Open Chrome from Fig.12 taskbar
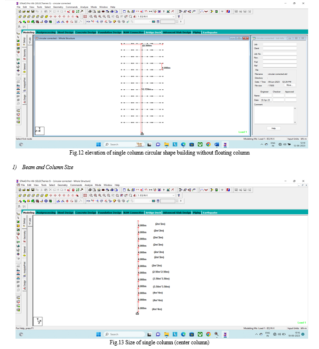319x349 pixels. pos(208,145)
